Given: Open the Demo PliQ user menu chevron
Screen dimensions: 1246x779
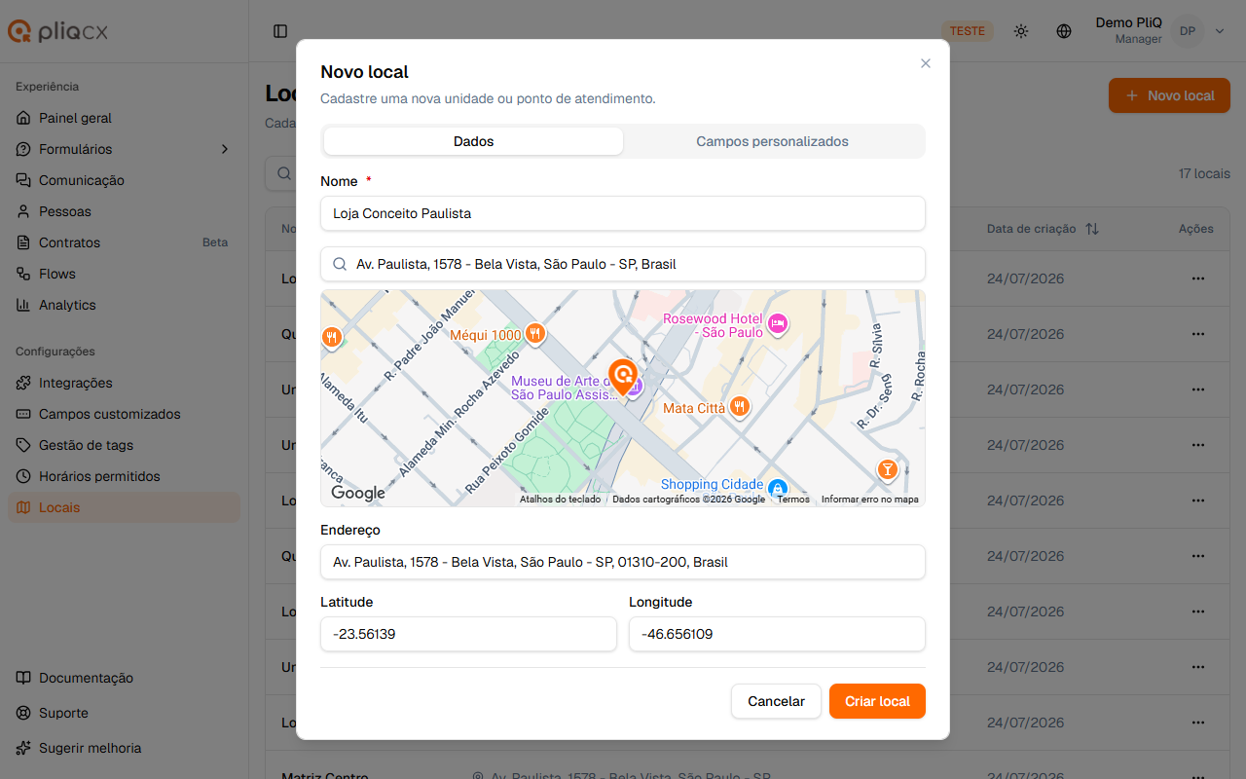Looking at the screenshot, I should coord(1220,31).
